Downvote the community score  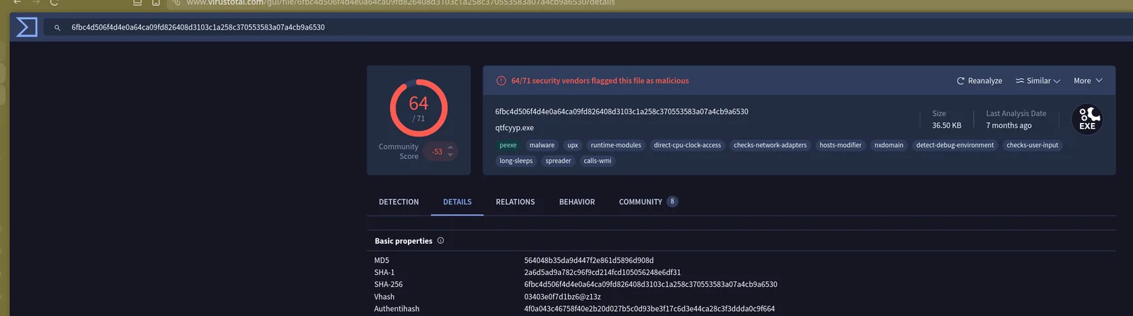point(450,155)
